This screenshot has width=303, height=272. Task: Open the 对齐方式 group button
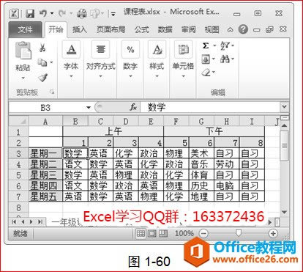(x=101, y=59)
